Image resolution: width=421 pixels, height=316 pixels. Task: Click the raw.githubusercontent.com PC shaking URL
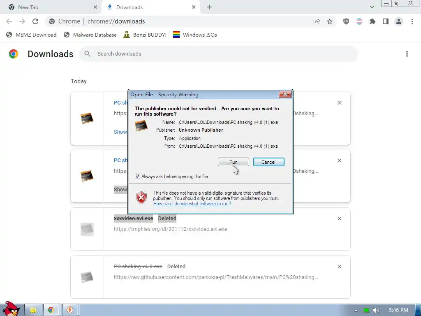pos(215,277)
